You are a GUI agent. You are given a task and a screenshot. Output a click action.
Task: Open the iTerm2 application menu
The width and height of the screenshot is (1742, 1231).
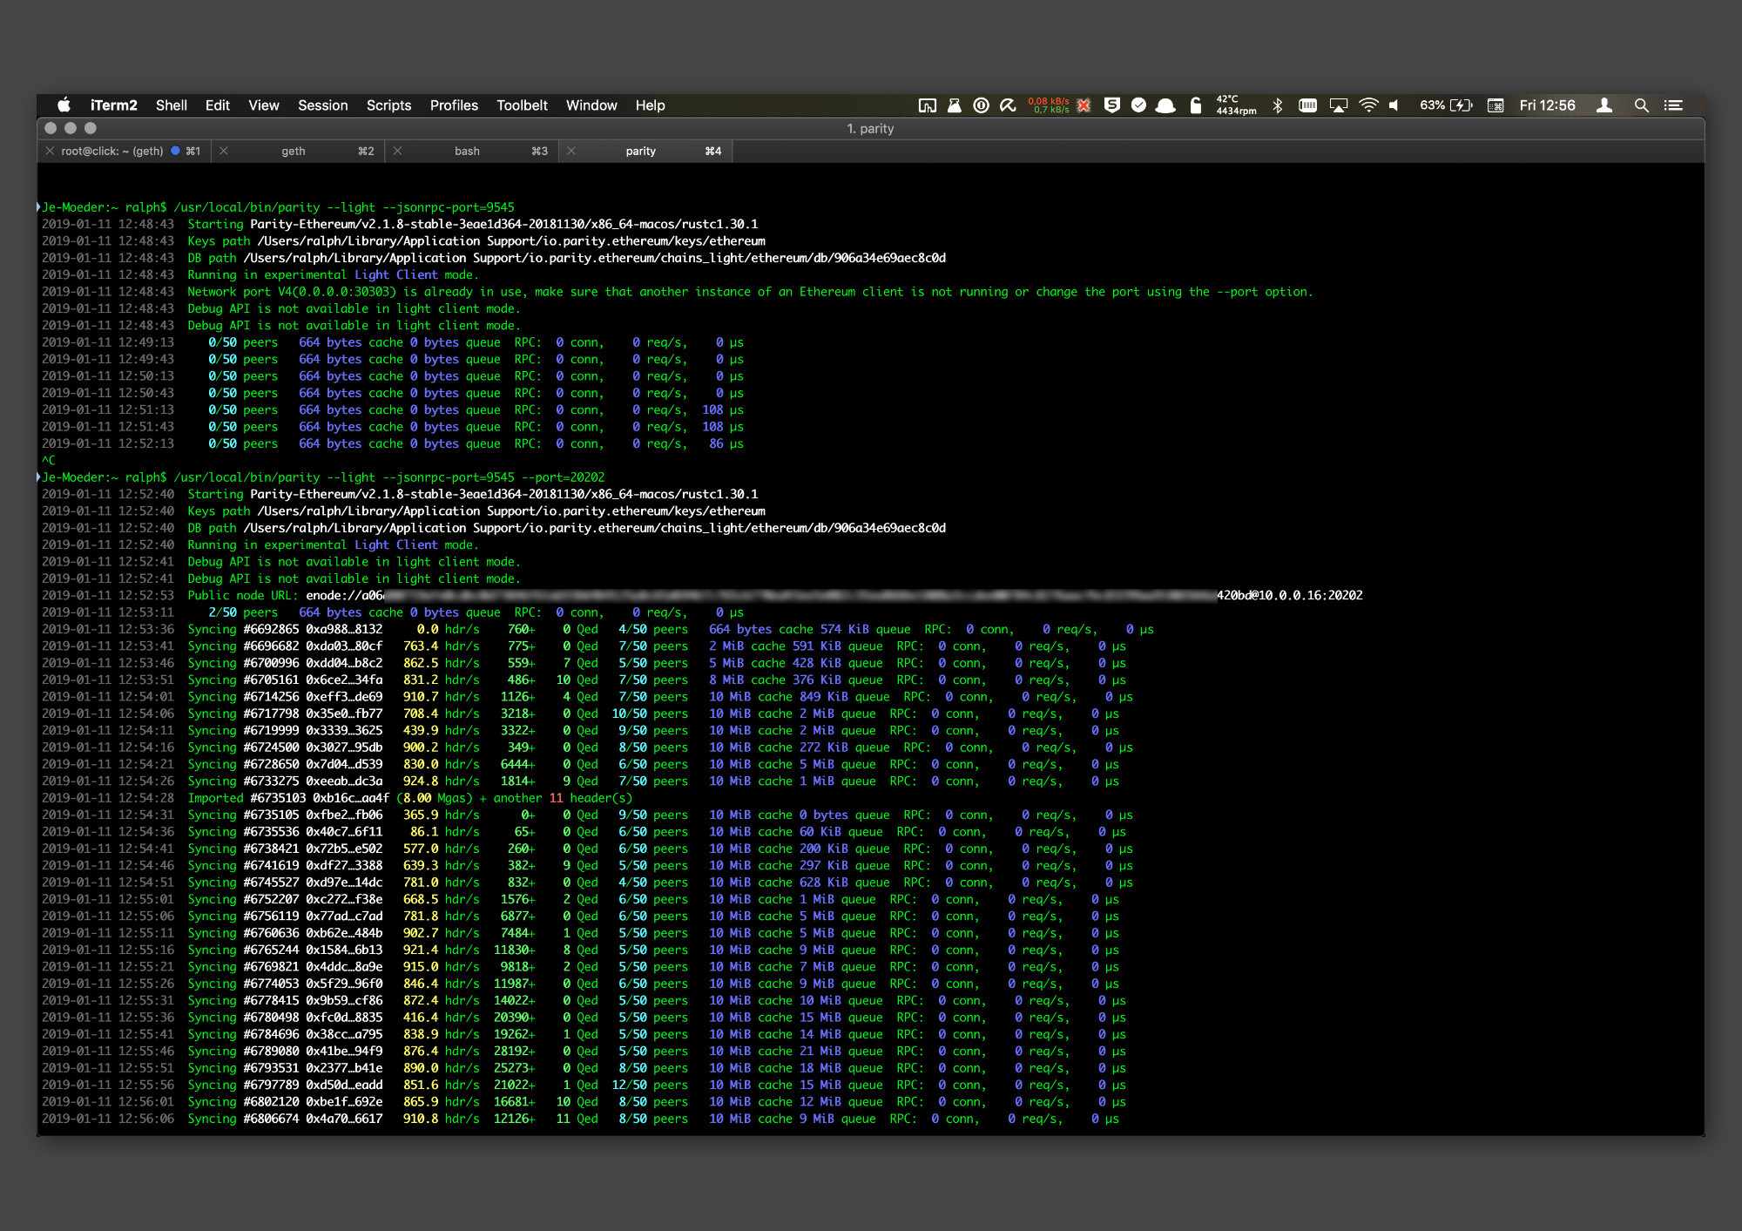113,105
